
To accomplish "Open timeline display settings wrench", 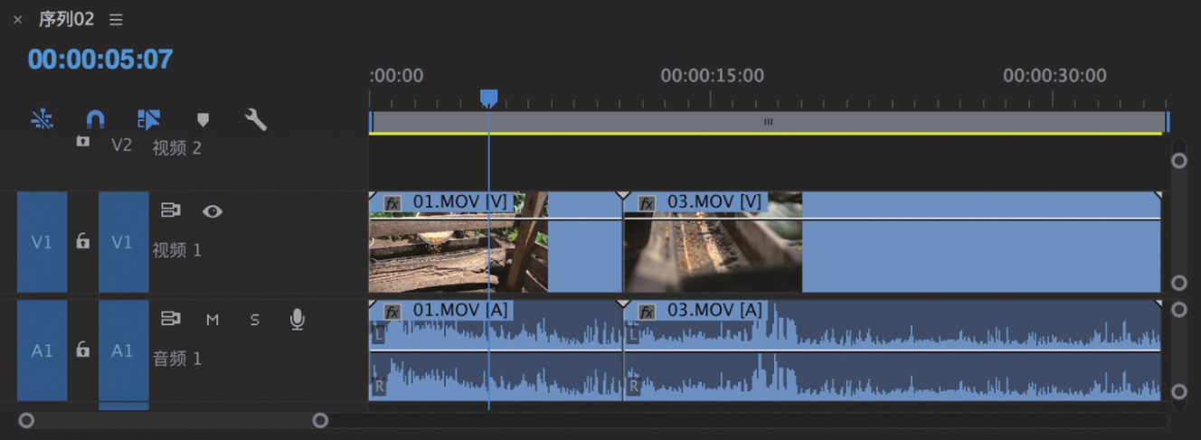I will click(x=256, y=119).
